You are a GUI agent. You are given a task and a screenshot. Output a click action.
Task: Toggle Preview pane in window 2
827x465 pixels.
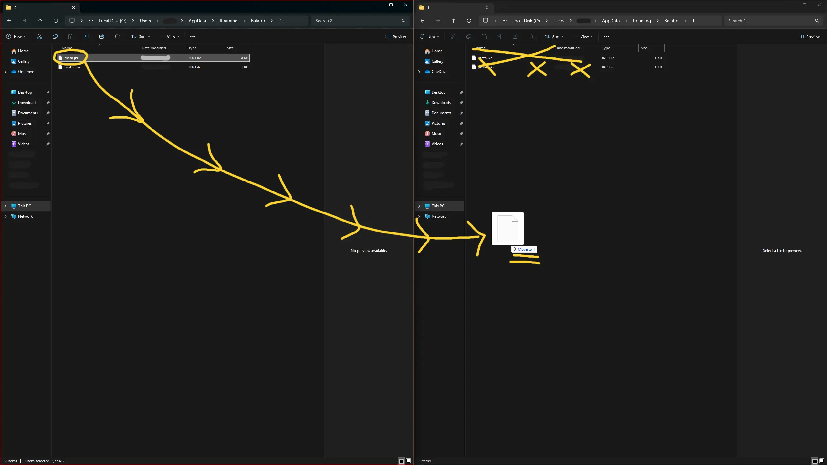pos(395,36)
